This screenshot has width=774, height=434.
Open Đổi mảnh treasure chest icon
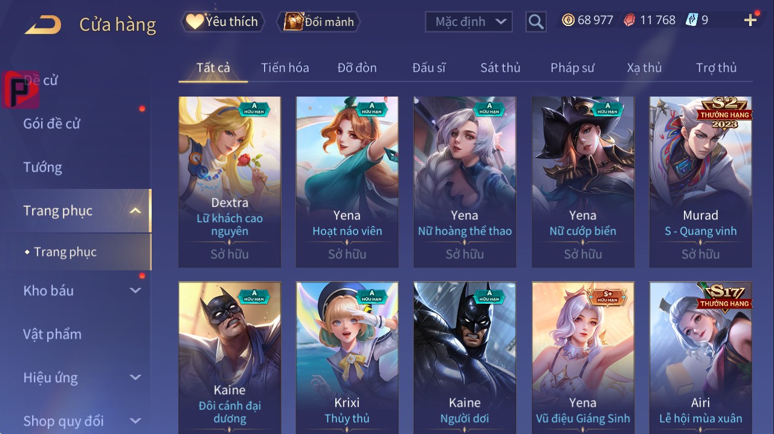pos(294,22)
